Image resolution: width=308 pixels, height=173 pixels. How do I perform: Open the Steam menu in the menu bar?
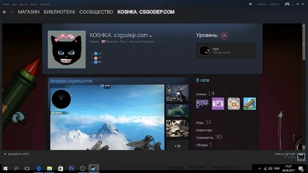(x=6, y=4)
